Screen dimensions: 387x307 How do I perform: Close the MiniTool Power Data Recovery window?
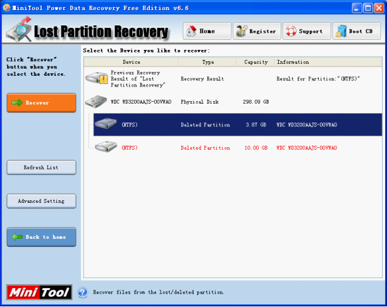tap(379, 8)
